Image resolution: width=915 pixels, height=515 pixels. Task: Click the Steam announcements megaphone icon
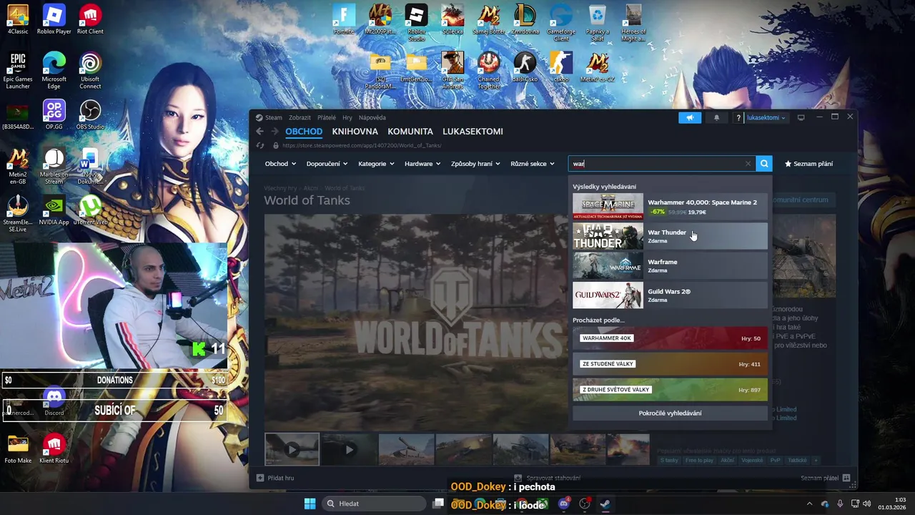[690, 117]
